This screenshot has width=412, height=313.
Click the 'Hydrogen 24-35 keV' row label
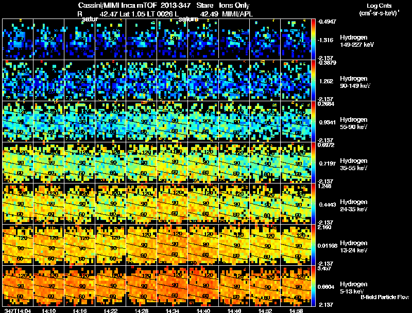pyautogui.click(x=354, y=206)
